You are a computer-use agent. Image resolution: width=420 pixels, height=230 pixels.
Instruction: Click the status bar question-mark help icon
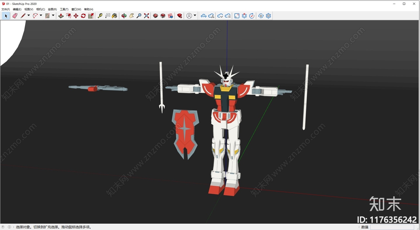[x=3, y=227]
